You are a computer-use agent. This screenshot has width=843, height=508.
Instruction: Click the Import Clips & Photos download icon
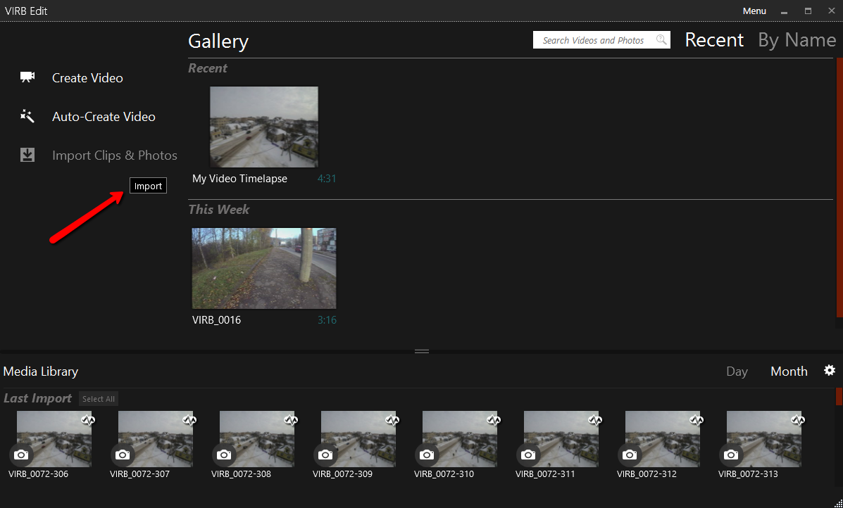pos(27,155)
